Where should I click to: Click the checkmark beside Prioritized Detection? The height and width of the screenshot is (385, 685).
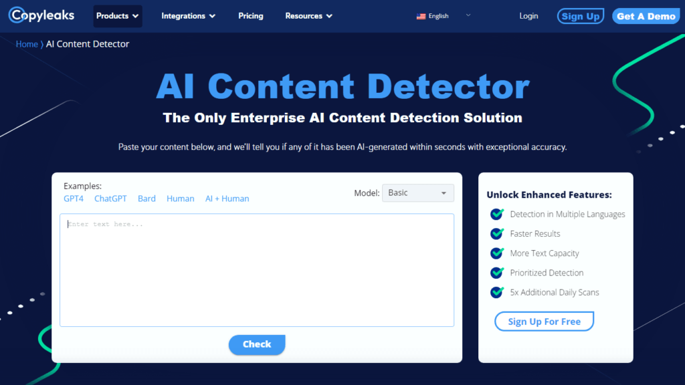(x=497, y=272)
